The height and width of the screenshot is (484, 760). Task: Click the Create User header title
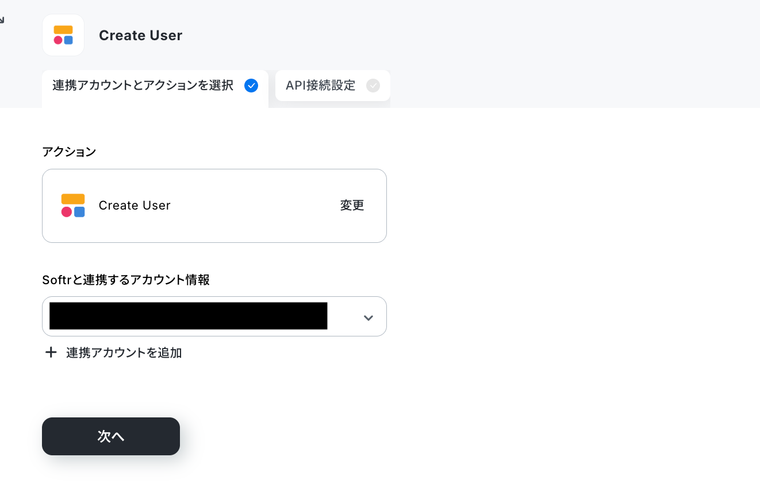tap(141, 35)
